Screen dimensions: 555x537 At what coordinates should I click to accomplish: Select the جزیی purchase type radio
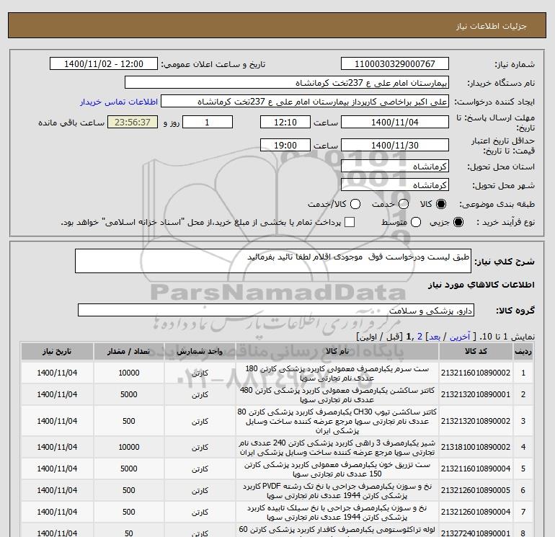(x=458, y=222)
